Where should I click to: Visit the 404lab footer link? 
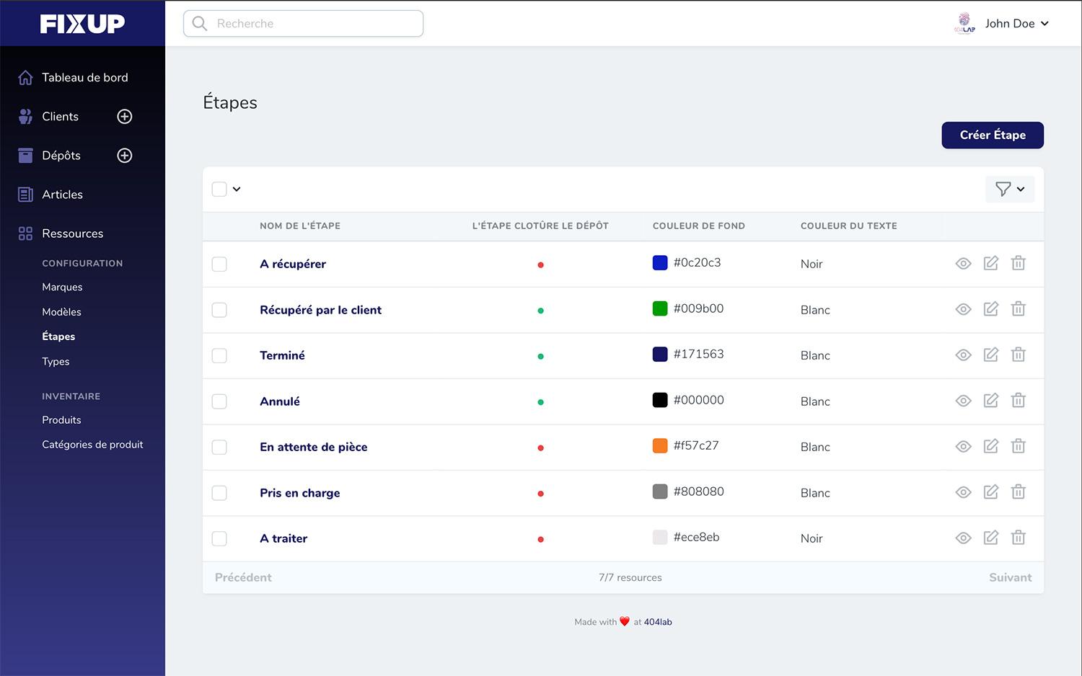pos(658,622)
